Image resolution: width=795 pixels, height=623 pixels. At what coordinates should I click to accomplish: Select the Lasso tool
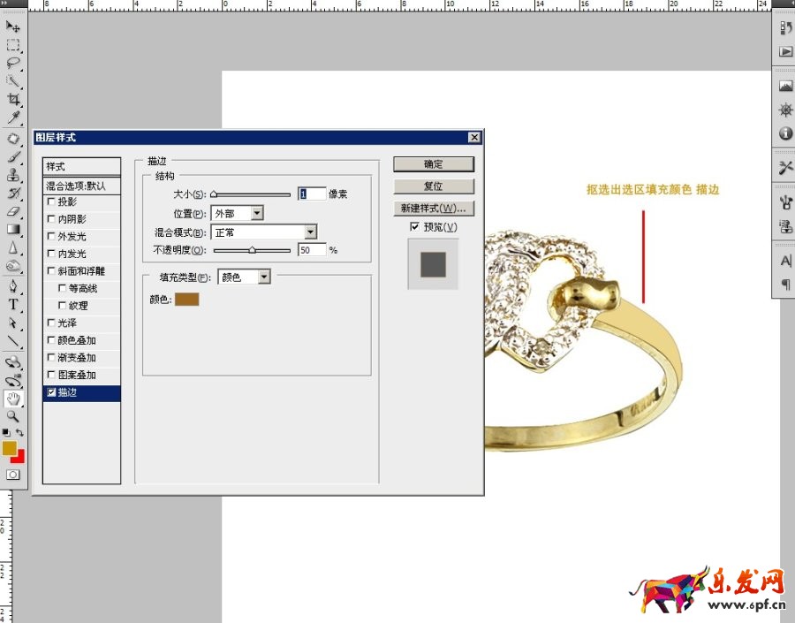[13, 63]
